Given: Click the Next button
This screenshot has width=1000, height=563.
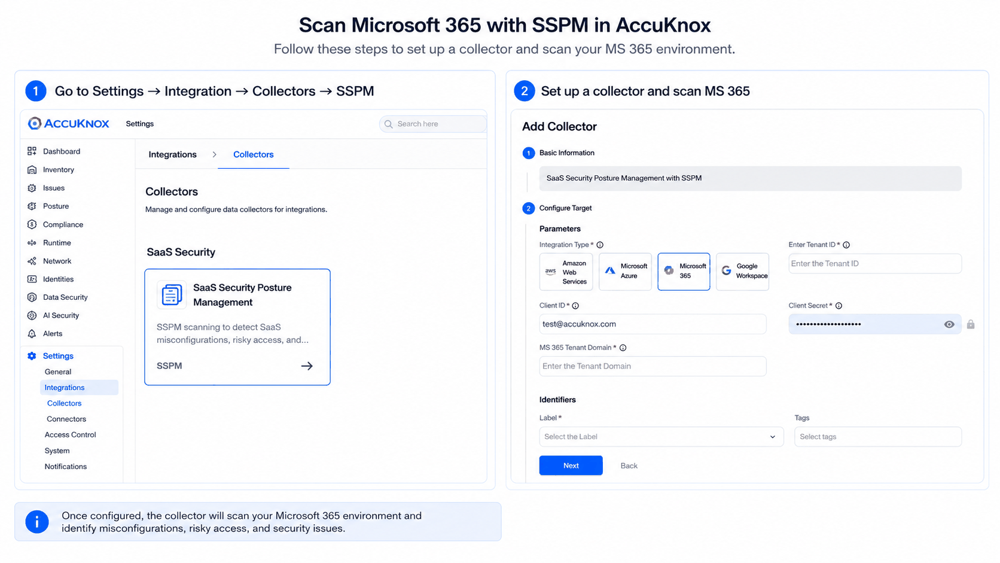Looking at the screenshot, I should [571, 465].
